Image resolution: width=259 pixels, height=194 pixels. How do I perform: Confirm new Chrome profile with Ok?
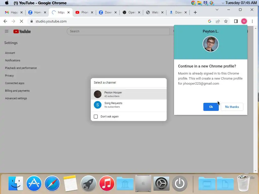coord(211,107)
